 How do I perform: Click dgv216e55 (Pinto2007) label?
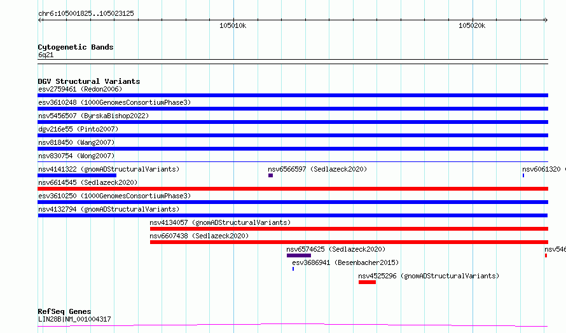pos(78,129)
